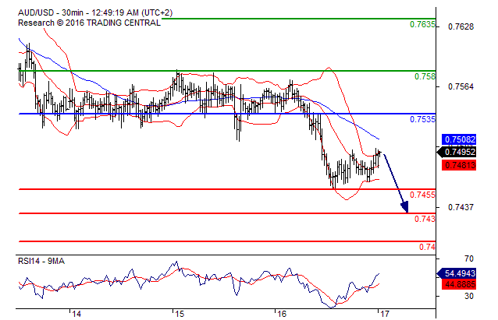This screenshot has width=498, height=320.
Task: Click the black 0.74952 current price tag
Action: click(457, 152)
